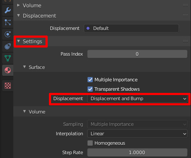The image size is (191, 158).
Task: Collapse the Surface subpanel
Action: point(24,67)
